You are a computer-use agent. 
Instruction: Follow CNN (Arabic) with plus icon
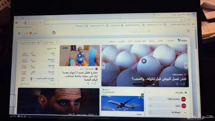pyautogui.click(x=150, y=99)
